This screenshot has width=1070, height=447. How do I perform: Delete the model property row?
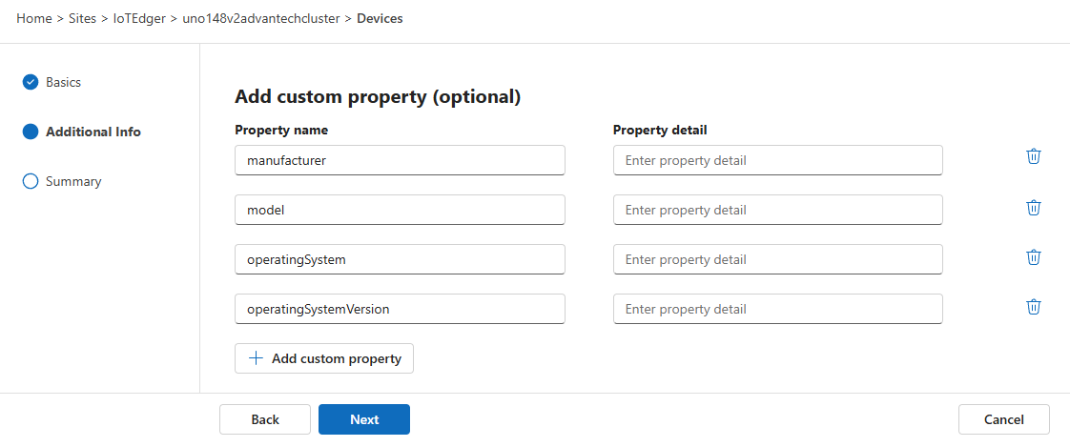coord(1033,207)
